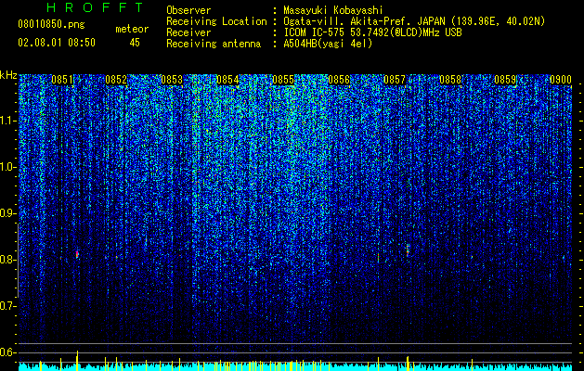Click the 0854 time marker
Viewport: 584px width, 371px height.
pyautogui.click(x=227, y=80)
